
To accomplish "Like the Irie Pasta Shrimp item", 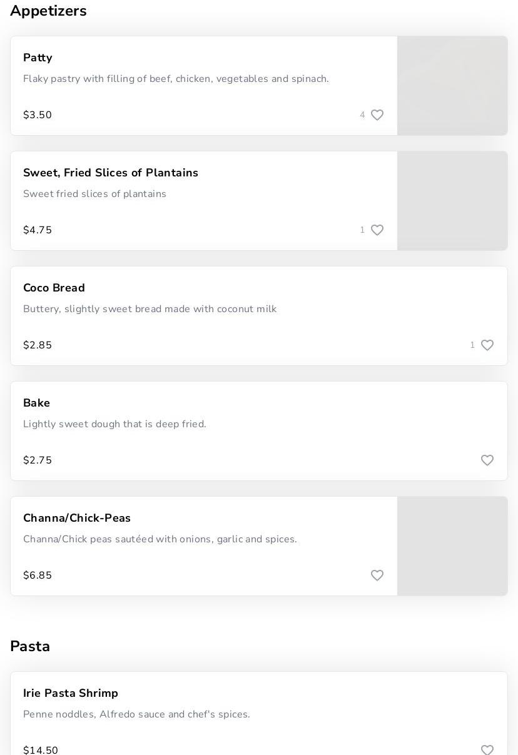I will coord(487,750).
